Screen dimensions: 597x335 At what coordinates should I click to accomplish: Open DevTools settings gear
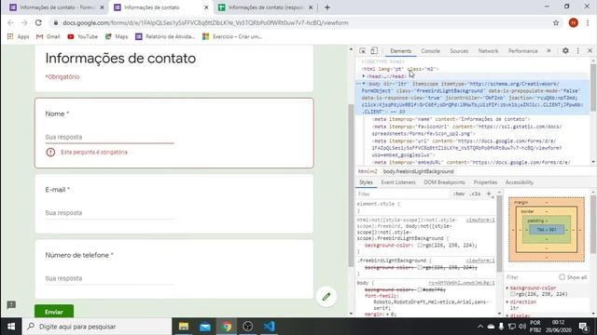(x=565, y=51)
